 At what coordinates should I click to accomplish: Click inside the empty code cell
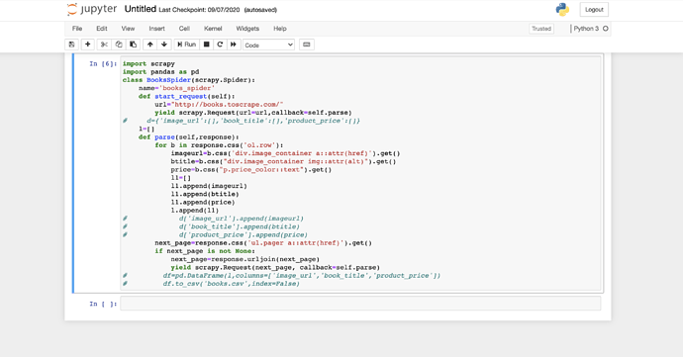click(360, 304)
